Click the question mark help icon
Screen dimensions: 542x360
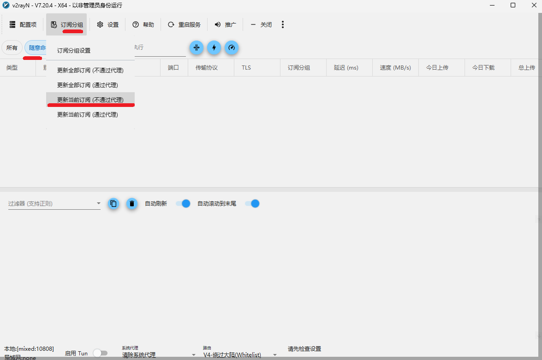pyautogui.click(x=136, y=24)
